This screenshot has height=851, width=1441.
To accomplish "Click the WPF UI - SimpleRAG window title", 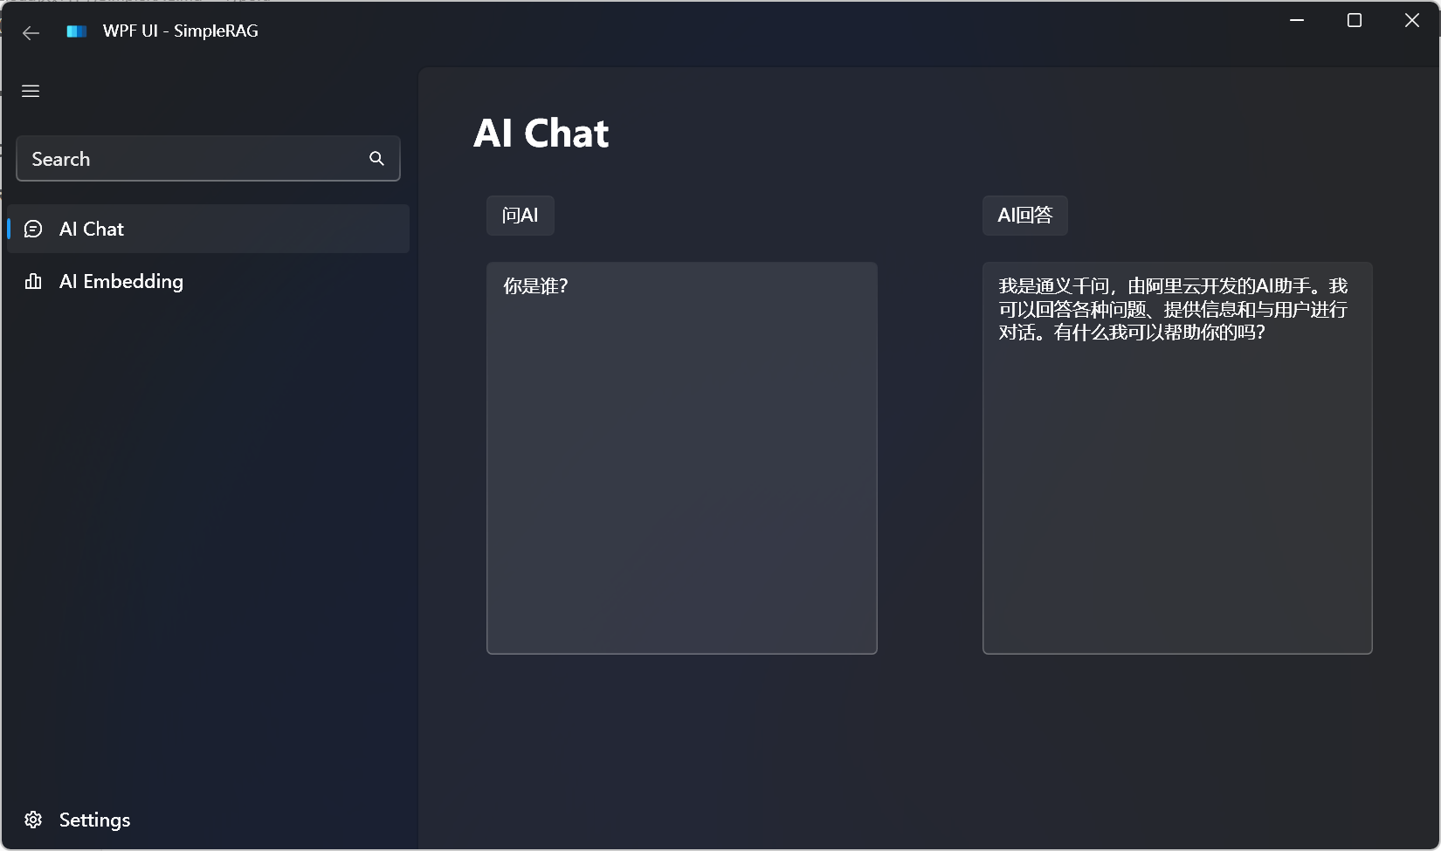I will tap(181, 31).
